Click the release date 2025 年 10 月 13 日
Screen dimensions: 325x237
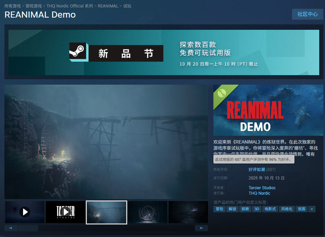266,178
